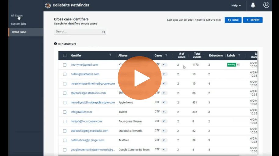Image resolution: width=279 pixels, height=156 pixels.
Task: Toggle the select-all checkbox in table header
Action: point(65,55)
